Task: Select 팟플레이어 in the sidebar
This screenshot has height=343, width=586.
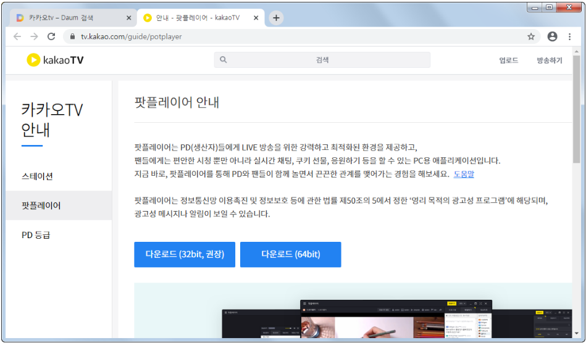Action: [x=59, y=205]
